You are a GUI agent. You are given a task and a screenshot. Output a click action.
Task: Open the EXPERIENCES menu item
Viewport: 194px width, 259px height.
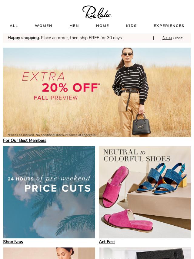169,26
